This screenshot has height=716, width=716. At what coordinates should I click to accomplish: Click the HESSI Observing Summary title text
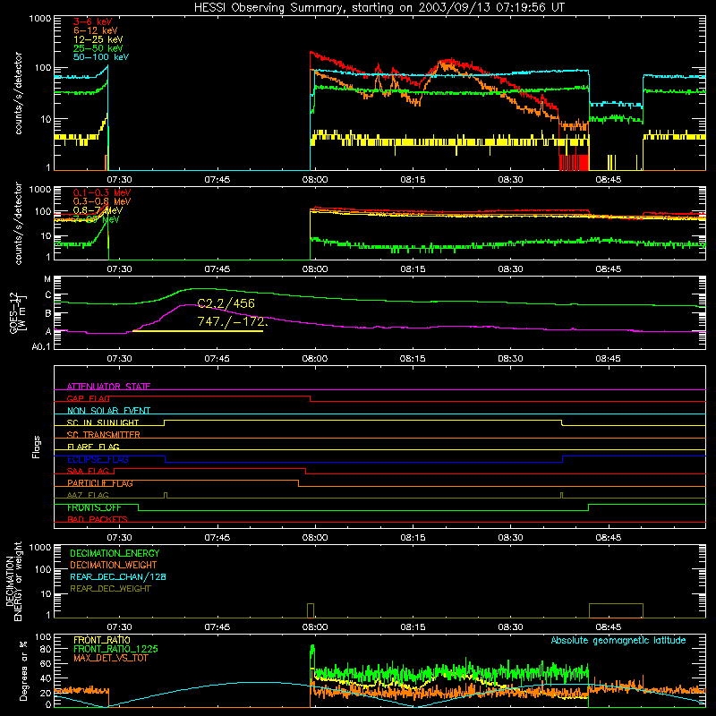coord(379,8)
